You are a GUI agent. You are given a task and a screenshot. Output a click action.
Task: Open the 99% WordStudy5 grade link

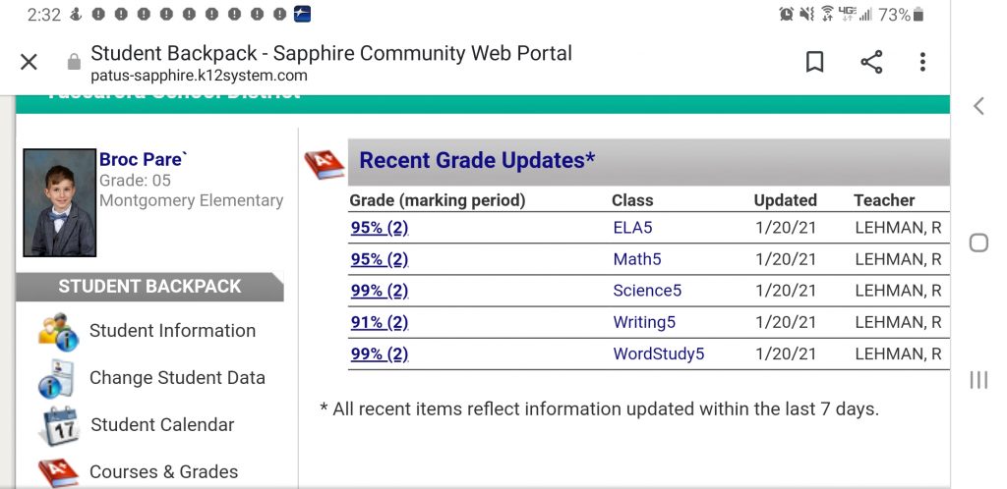click(x=379, y=353)
